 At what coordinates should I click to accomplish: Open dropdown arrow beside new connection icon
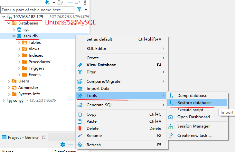[53, 3]
